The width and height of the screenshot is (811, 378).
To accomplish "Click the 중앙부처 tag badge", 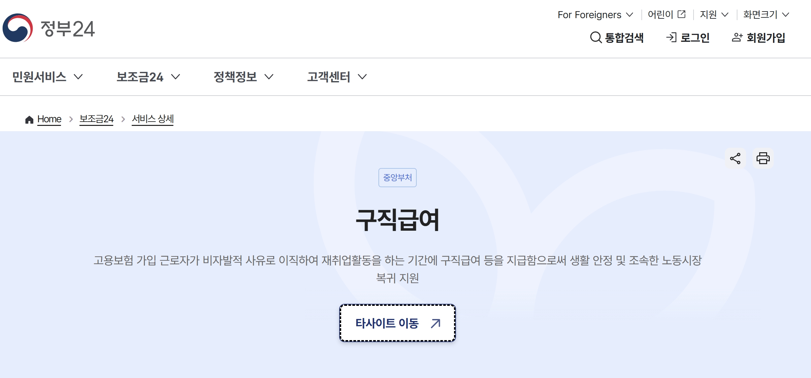I will 397,178.
